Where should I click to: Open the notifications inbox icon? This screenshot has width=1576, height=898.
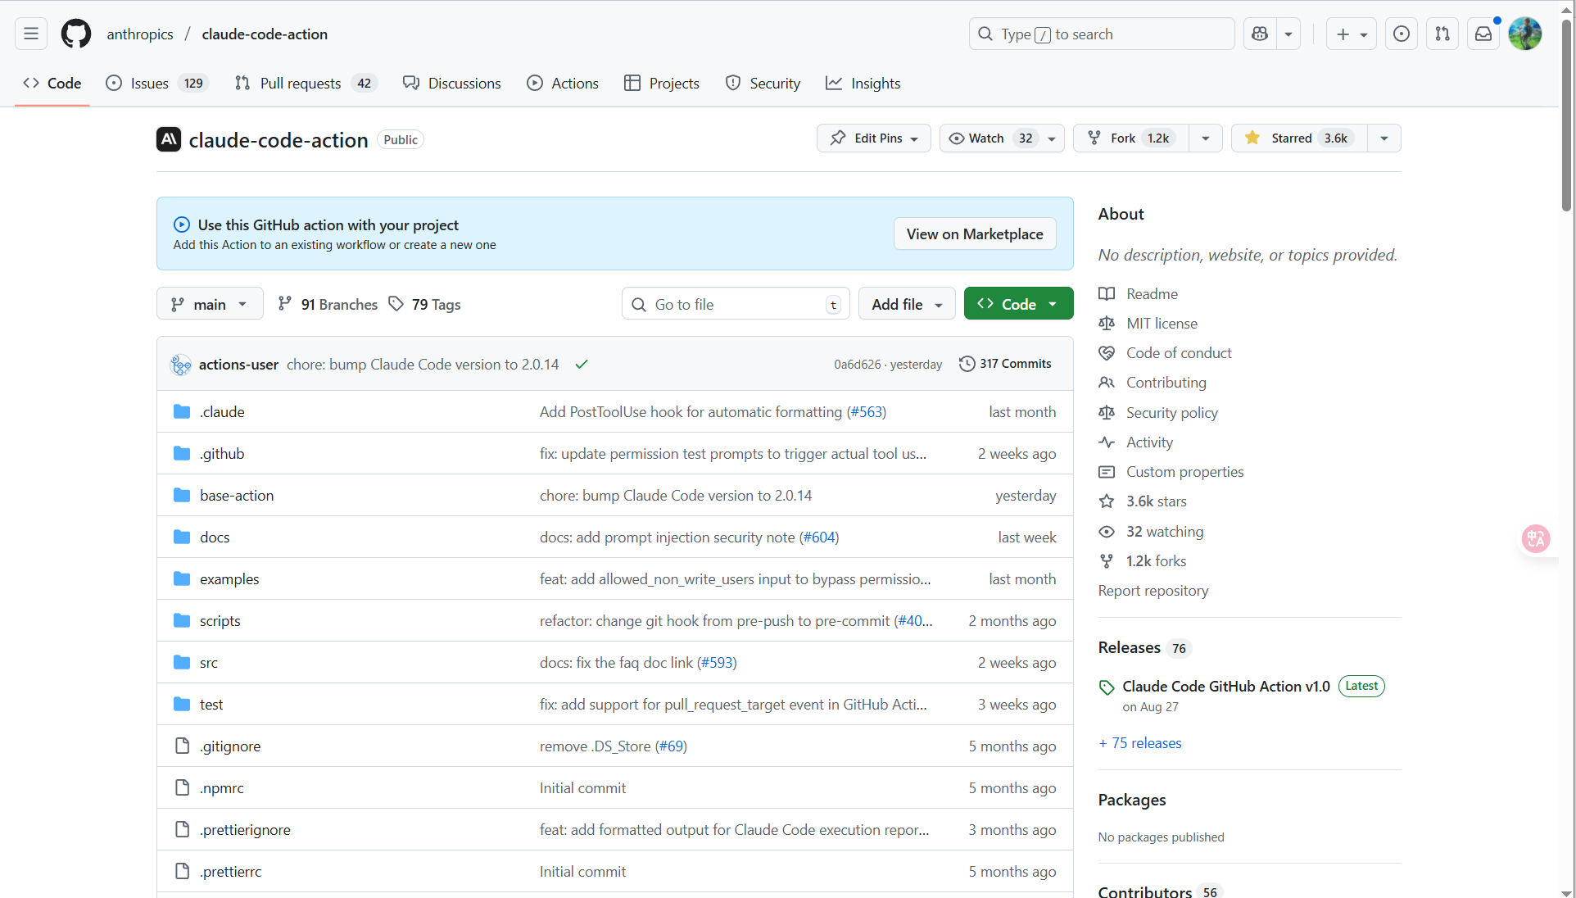pyautogui.click(x=1483, y=34)
